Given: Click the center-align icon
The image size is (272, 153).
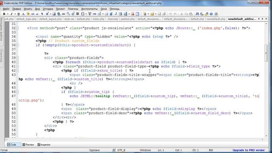Looking at the screenshot, I should point(77,14).
